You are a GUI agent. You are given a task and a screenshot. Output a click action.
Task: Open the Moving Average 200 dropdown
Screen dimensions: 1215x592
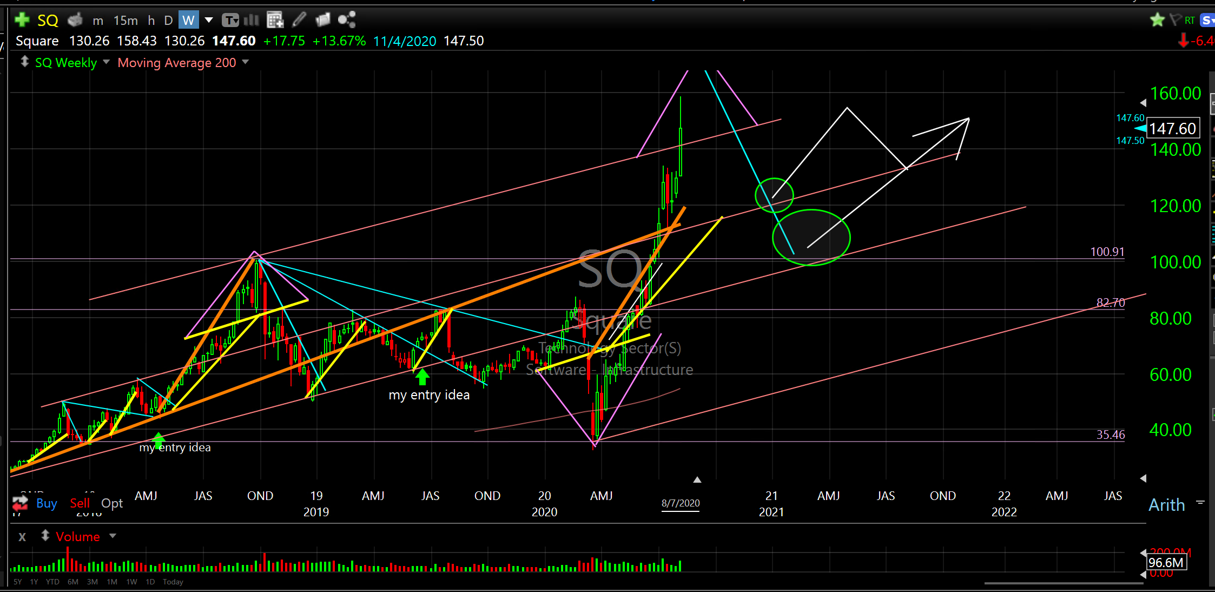[246, 62]
